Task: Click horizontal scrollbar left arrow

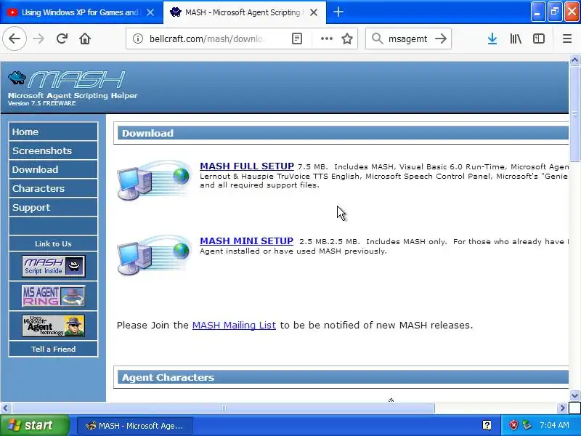Action: [5, 408]
